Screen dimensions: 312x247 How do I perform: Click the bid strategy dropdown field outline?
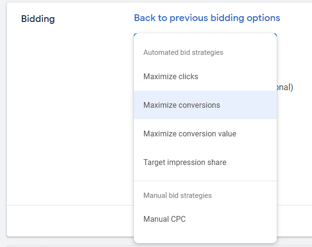(x=205, y=34)
